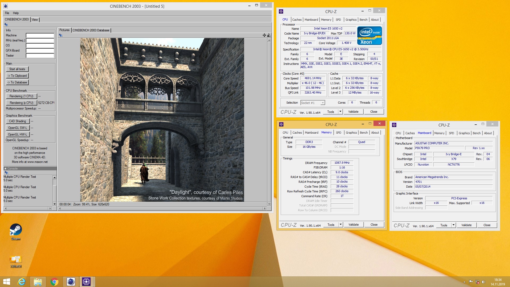Click the Tools button in the Mainboard CPU-Z window
This screenshot has width=510, height=287.
(444, 225)
